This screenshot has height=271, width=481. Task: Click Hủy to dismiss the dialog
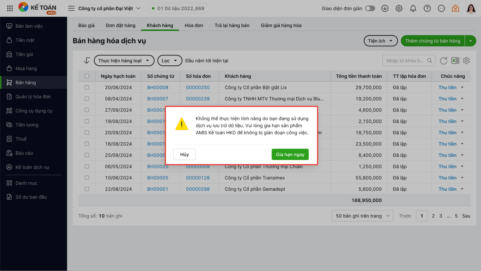[184, 155]
